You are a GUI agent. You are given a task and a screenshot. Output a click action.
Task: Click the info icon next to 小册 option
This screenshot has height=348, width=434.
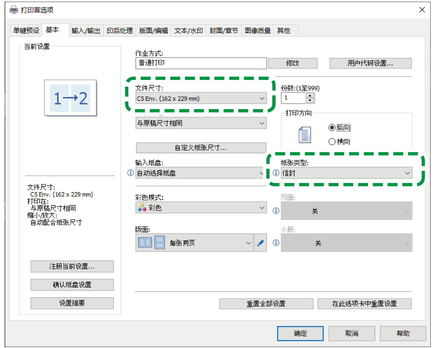[276, 243]
